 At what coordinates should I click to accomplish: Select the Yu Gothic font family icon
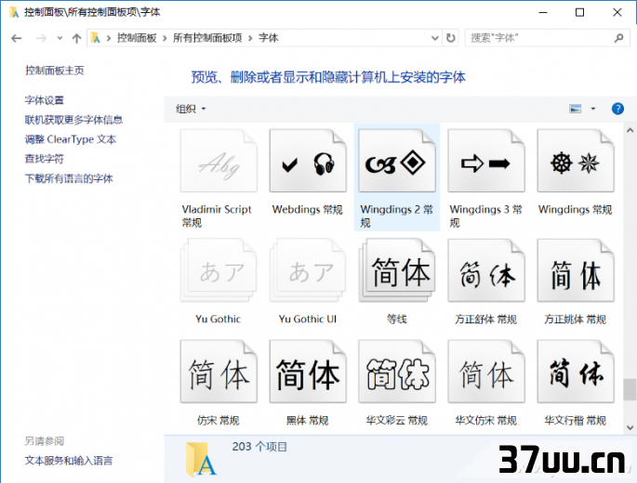coord(219,270)
